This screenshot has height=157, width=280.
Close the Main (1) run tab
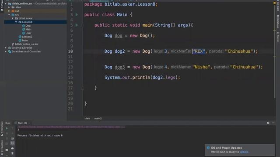29,123
